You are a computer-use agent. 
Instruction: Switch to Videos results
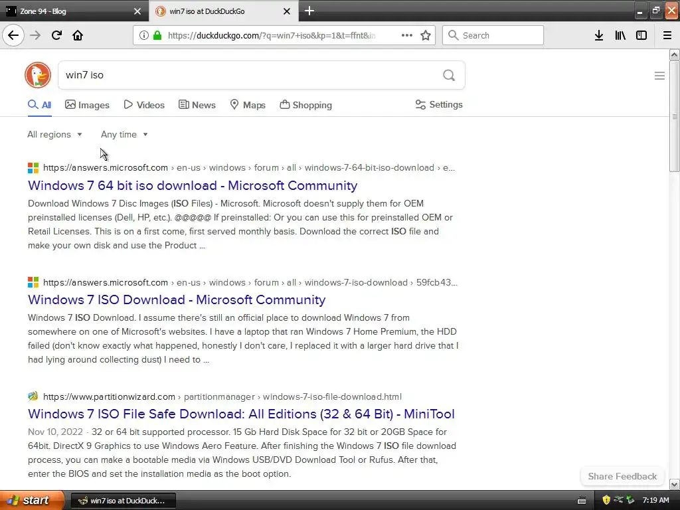click(x=144, y=105)
